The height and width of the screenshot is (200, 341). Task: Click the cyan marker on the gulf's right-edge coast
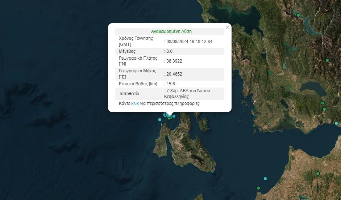point(336,123)
